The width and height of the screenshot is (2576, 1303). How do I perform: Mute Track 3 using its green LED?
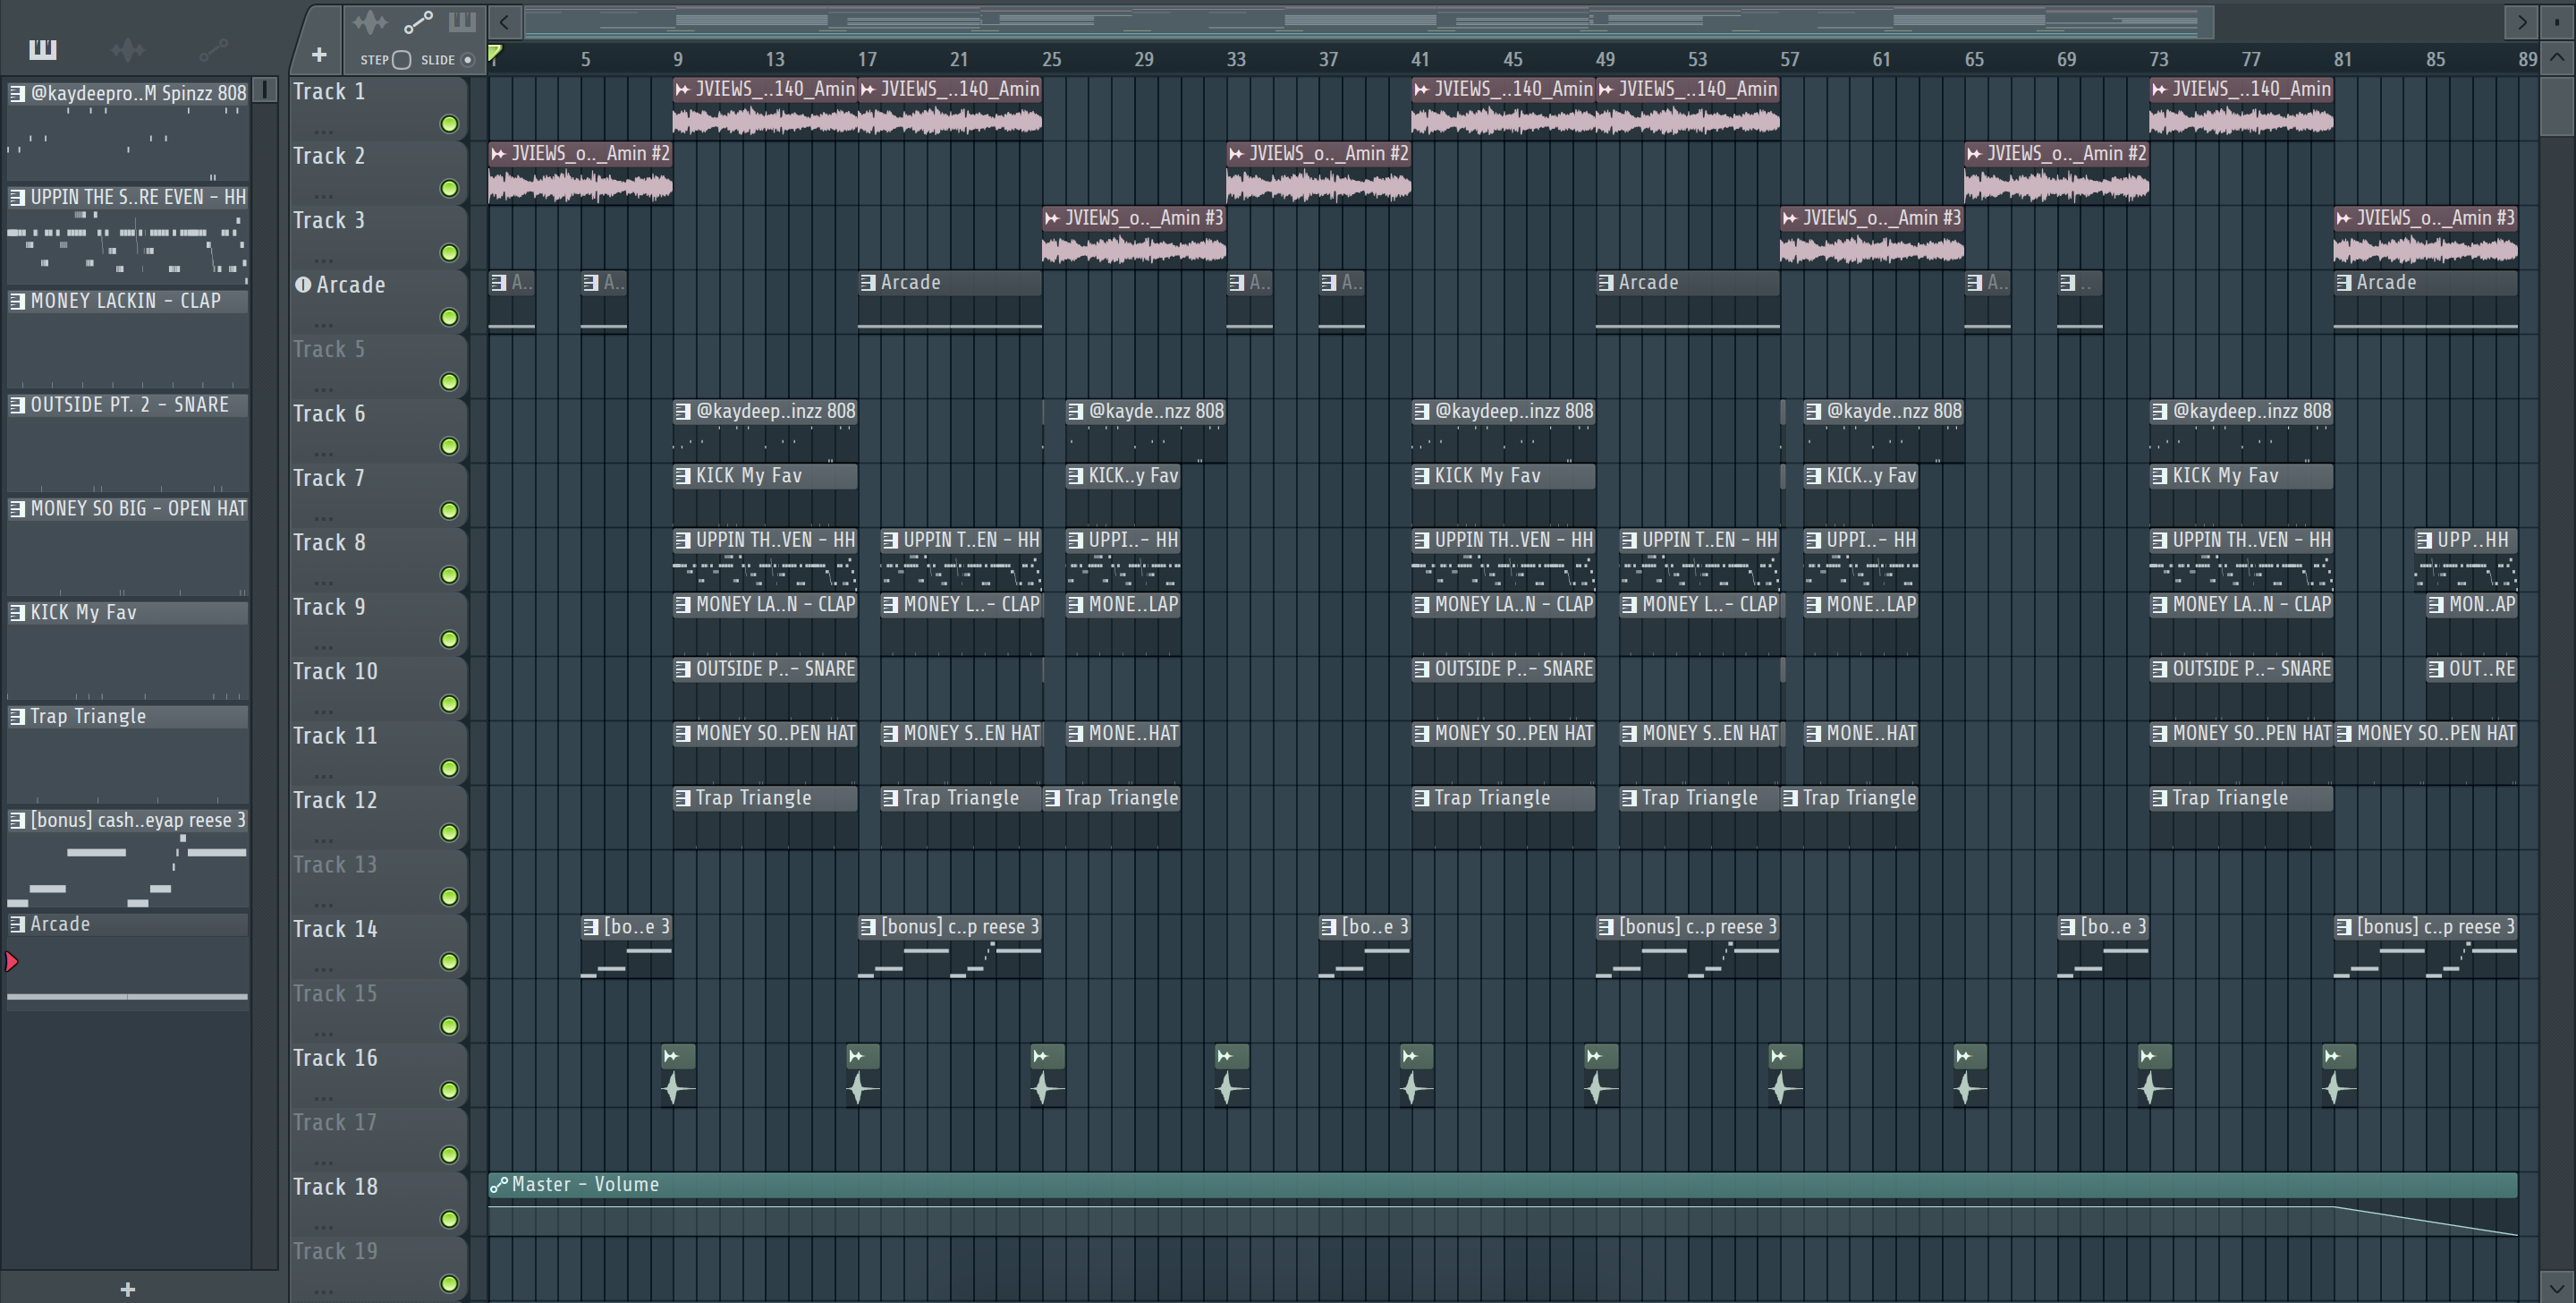point(450,253)
